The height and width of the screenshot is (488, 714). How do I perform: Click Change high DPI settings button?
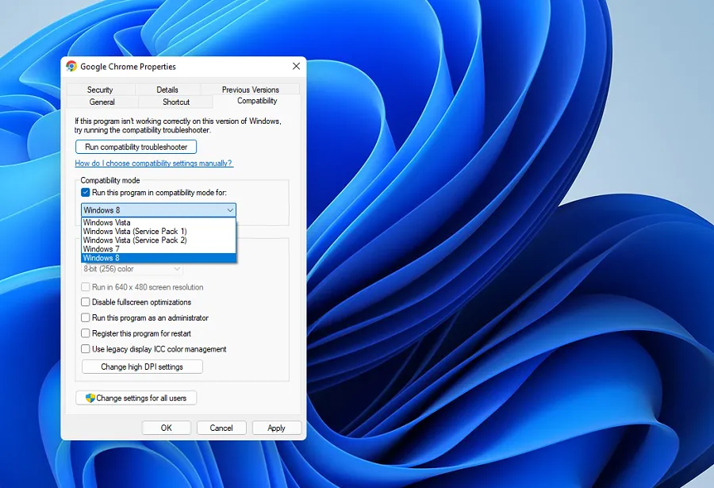coord(142,367)
